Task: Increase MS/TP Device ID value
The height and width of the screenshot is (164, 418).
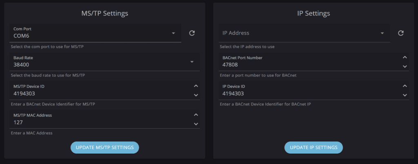Action: click(x=196, y=86)
